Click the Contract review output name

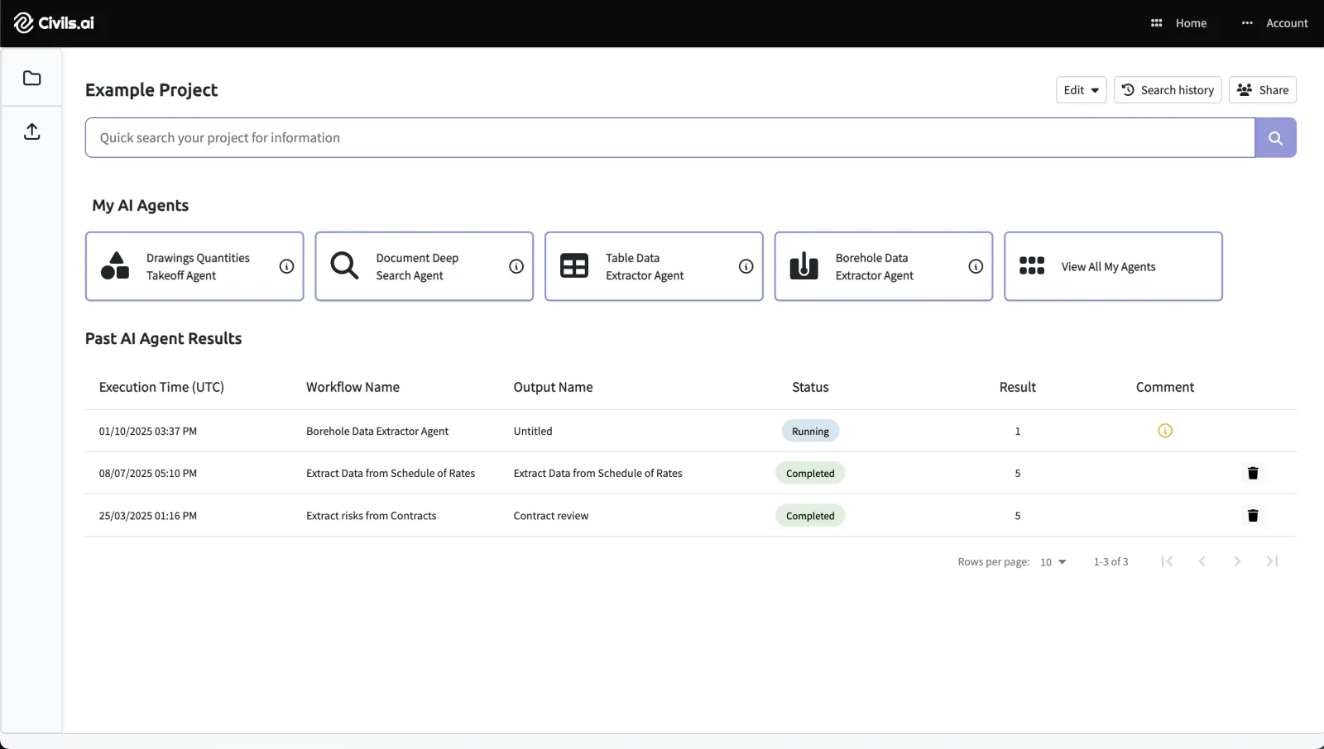[550, 516]
